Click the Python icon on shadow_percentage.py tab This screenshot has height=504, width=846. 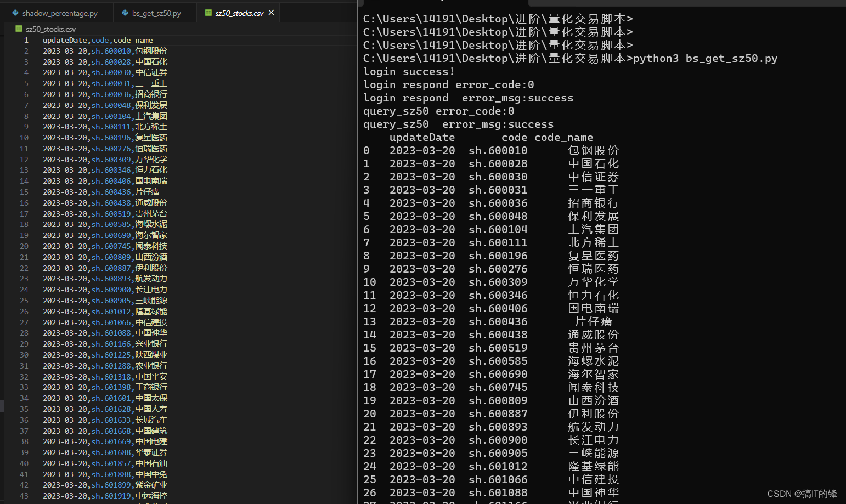pos(15,13)
